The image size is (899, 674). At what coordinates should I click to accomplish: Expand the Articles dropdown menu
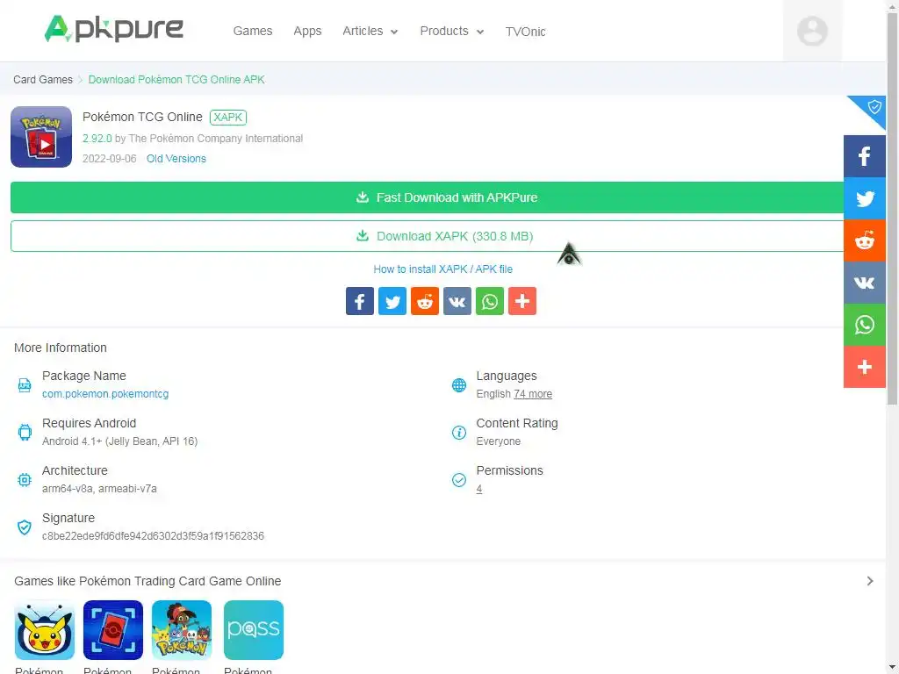(x=370, y=31)
